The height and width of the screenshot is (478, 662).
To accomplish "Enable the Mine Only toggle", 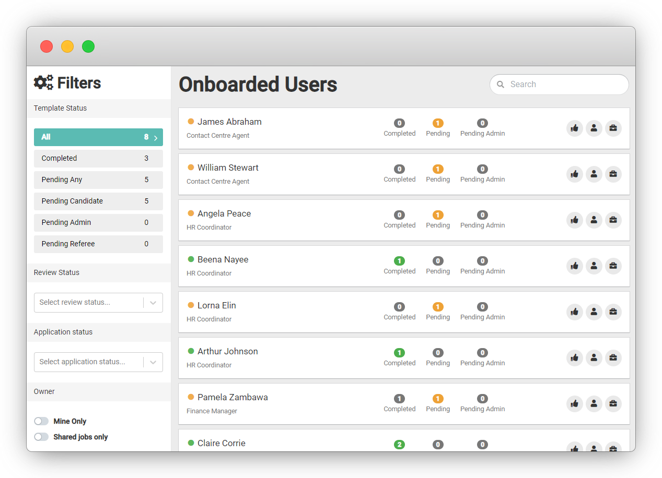I will tap(41, 421).
